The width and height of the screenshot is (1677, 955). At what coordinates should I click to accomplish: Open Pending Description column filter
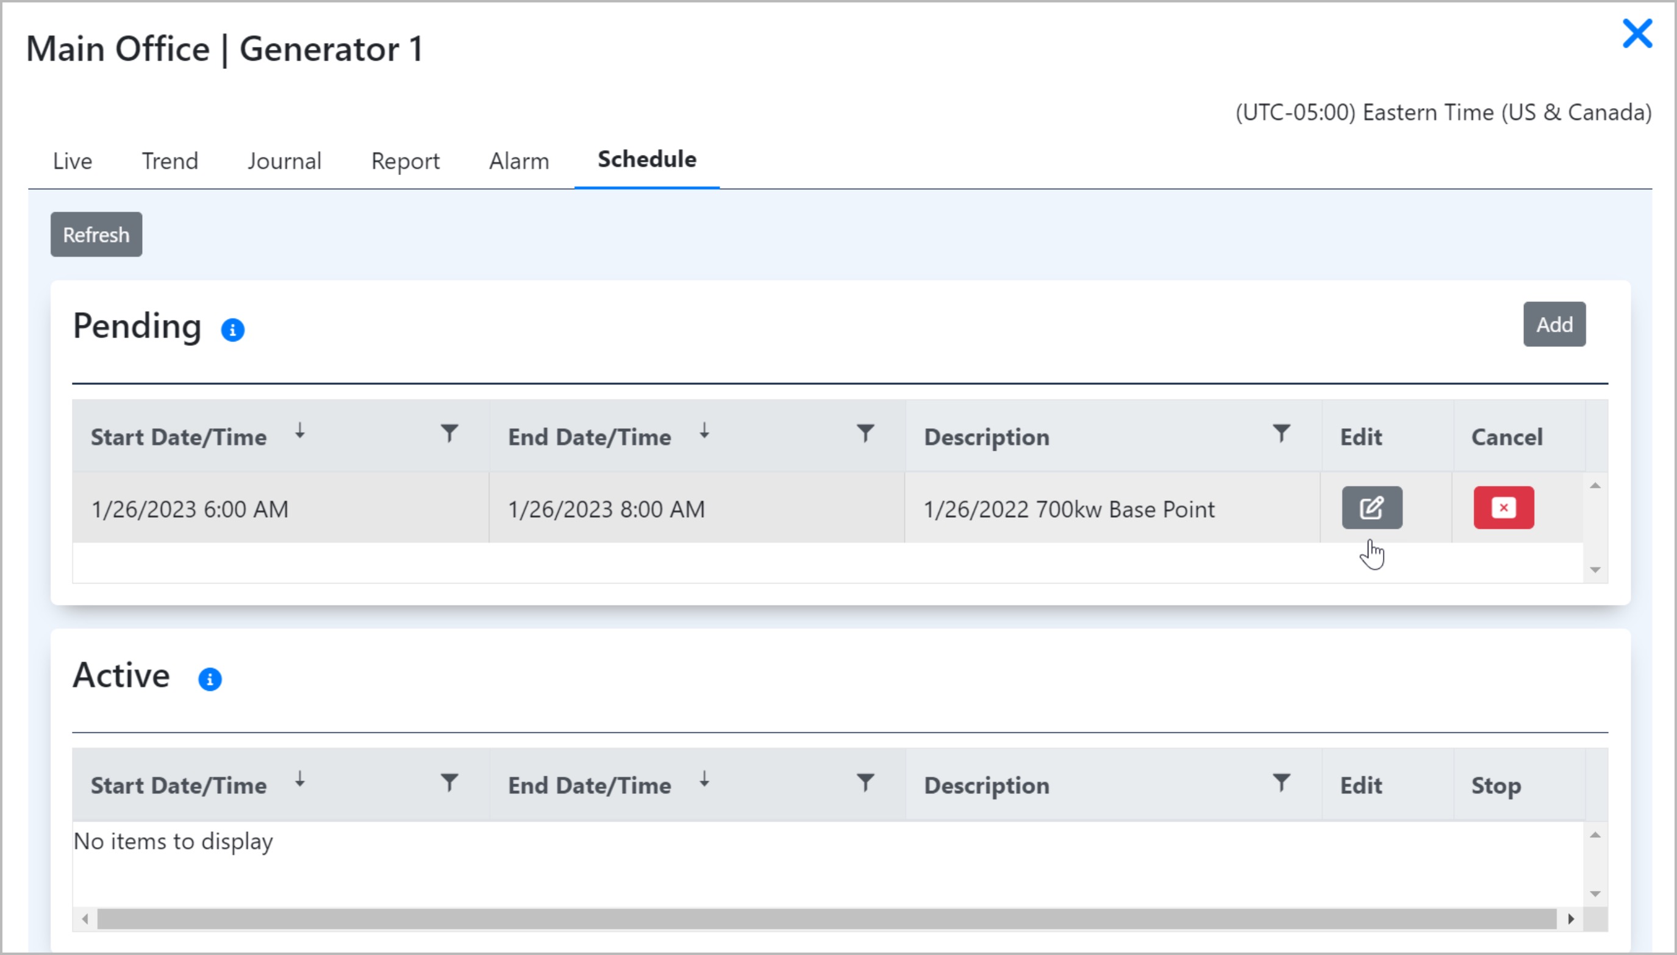[1281, 434]
